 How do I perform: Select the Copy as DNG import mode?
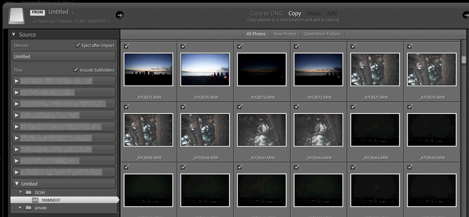267,13
